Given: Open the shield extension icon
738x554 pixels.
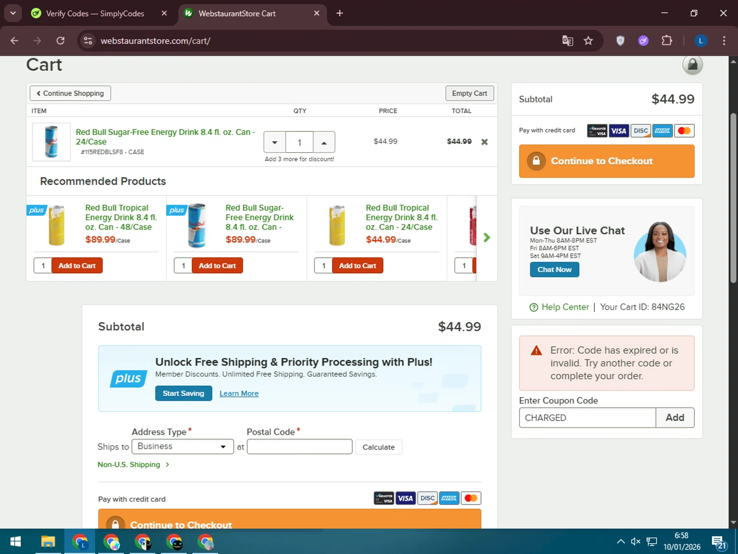Looking at the screenshot, I should coord(620,41).
